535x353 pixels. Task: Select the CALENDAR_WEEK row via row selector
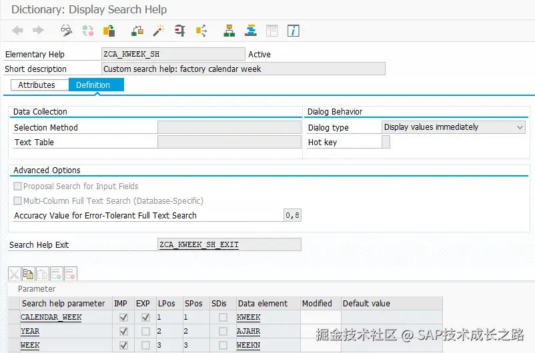point(14,317)
